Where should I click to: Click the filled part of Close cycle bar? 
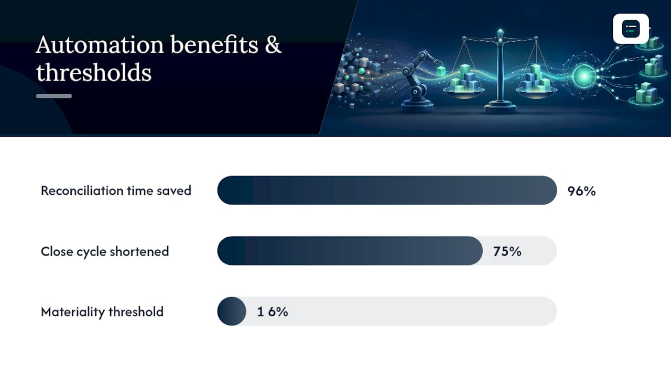[350, 251]
